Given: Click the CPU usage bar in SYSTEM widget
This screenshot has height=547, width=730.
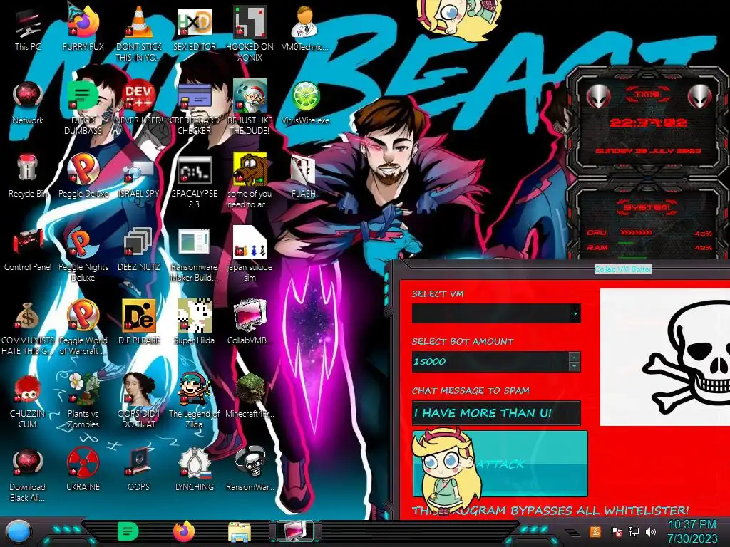Looking at the screenshot, I should click(x=635, y=233).
